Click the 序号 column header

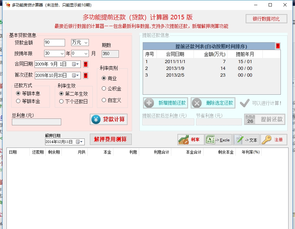150,54
